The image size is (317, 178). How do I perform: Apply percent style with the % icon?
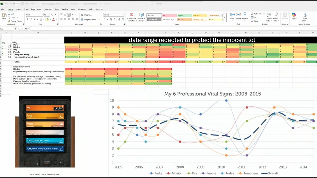click(111, 20)
